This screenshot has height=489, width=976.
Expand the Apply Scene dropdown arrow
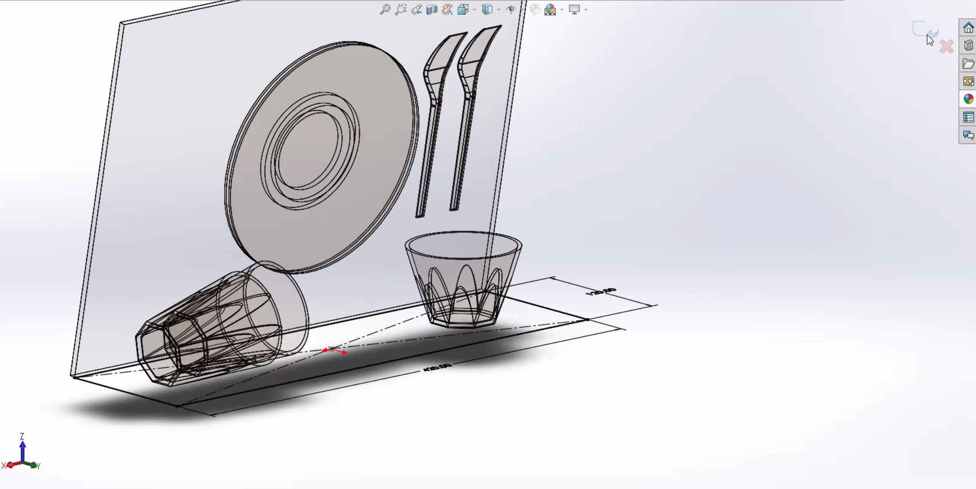(x=562, y=10)
